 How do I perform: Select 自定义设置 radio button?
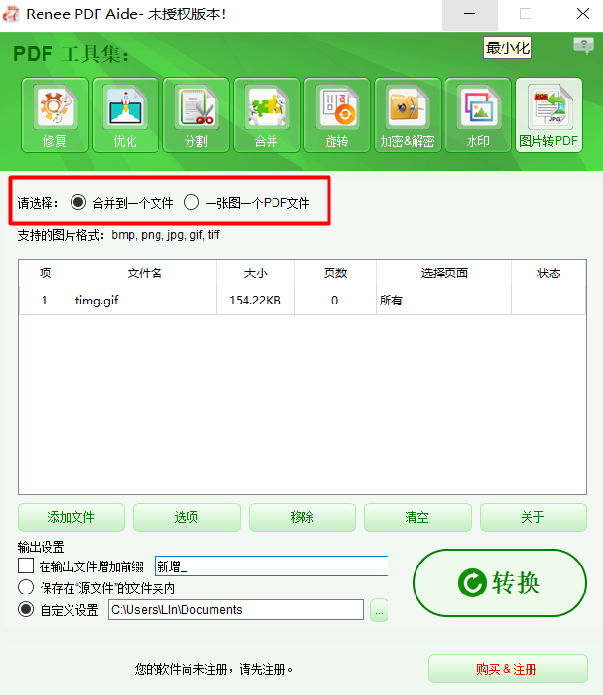[26, 609]
